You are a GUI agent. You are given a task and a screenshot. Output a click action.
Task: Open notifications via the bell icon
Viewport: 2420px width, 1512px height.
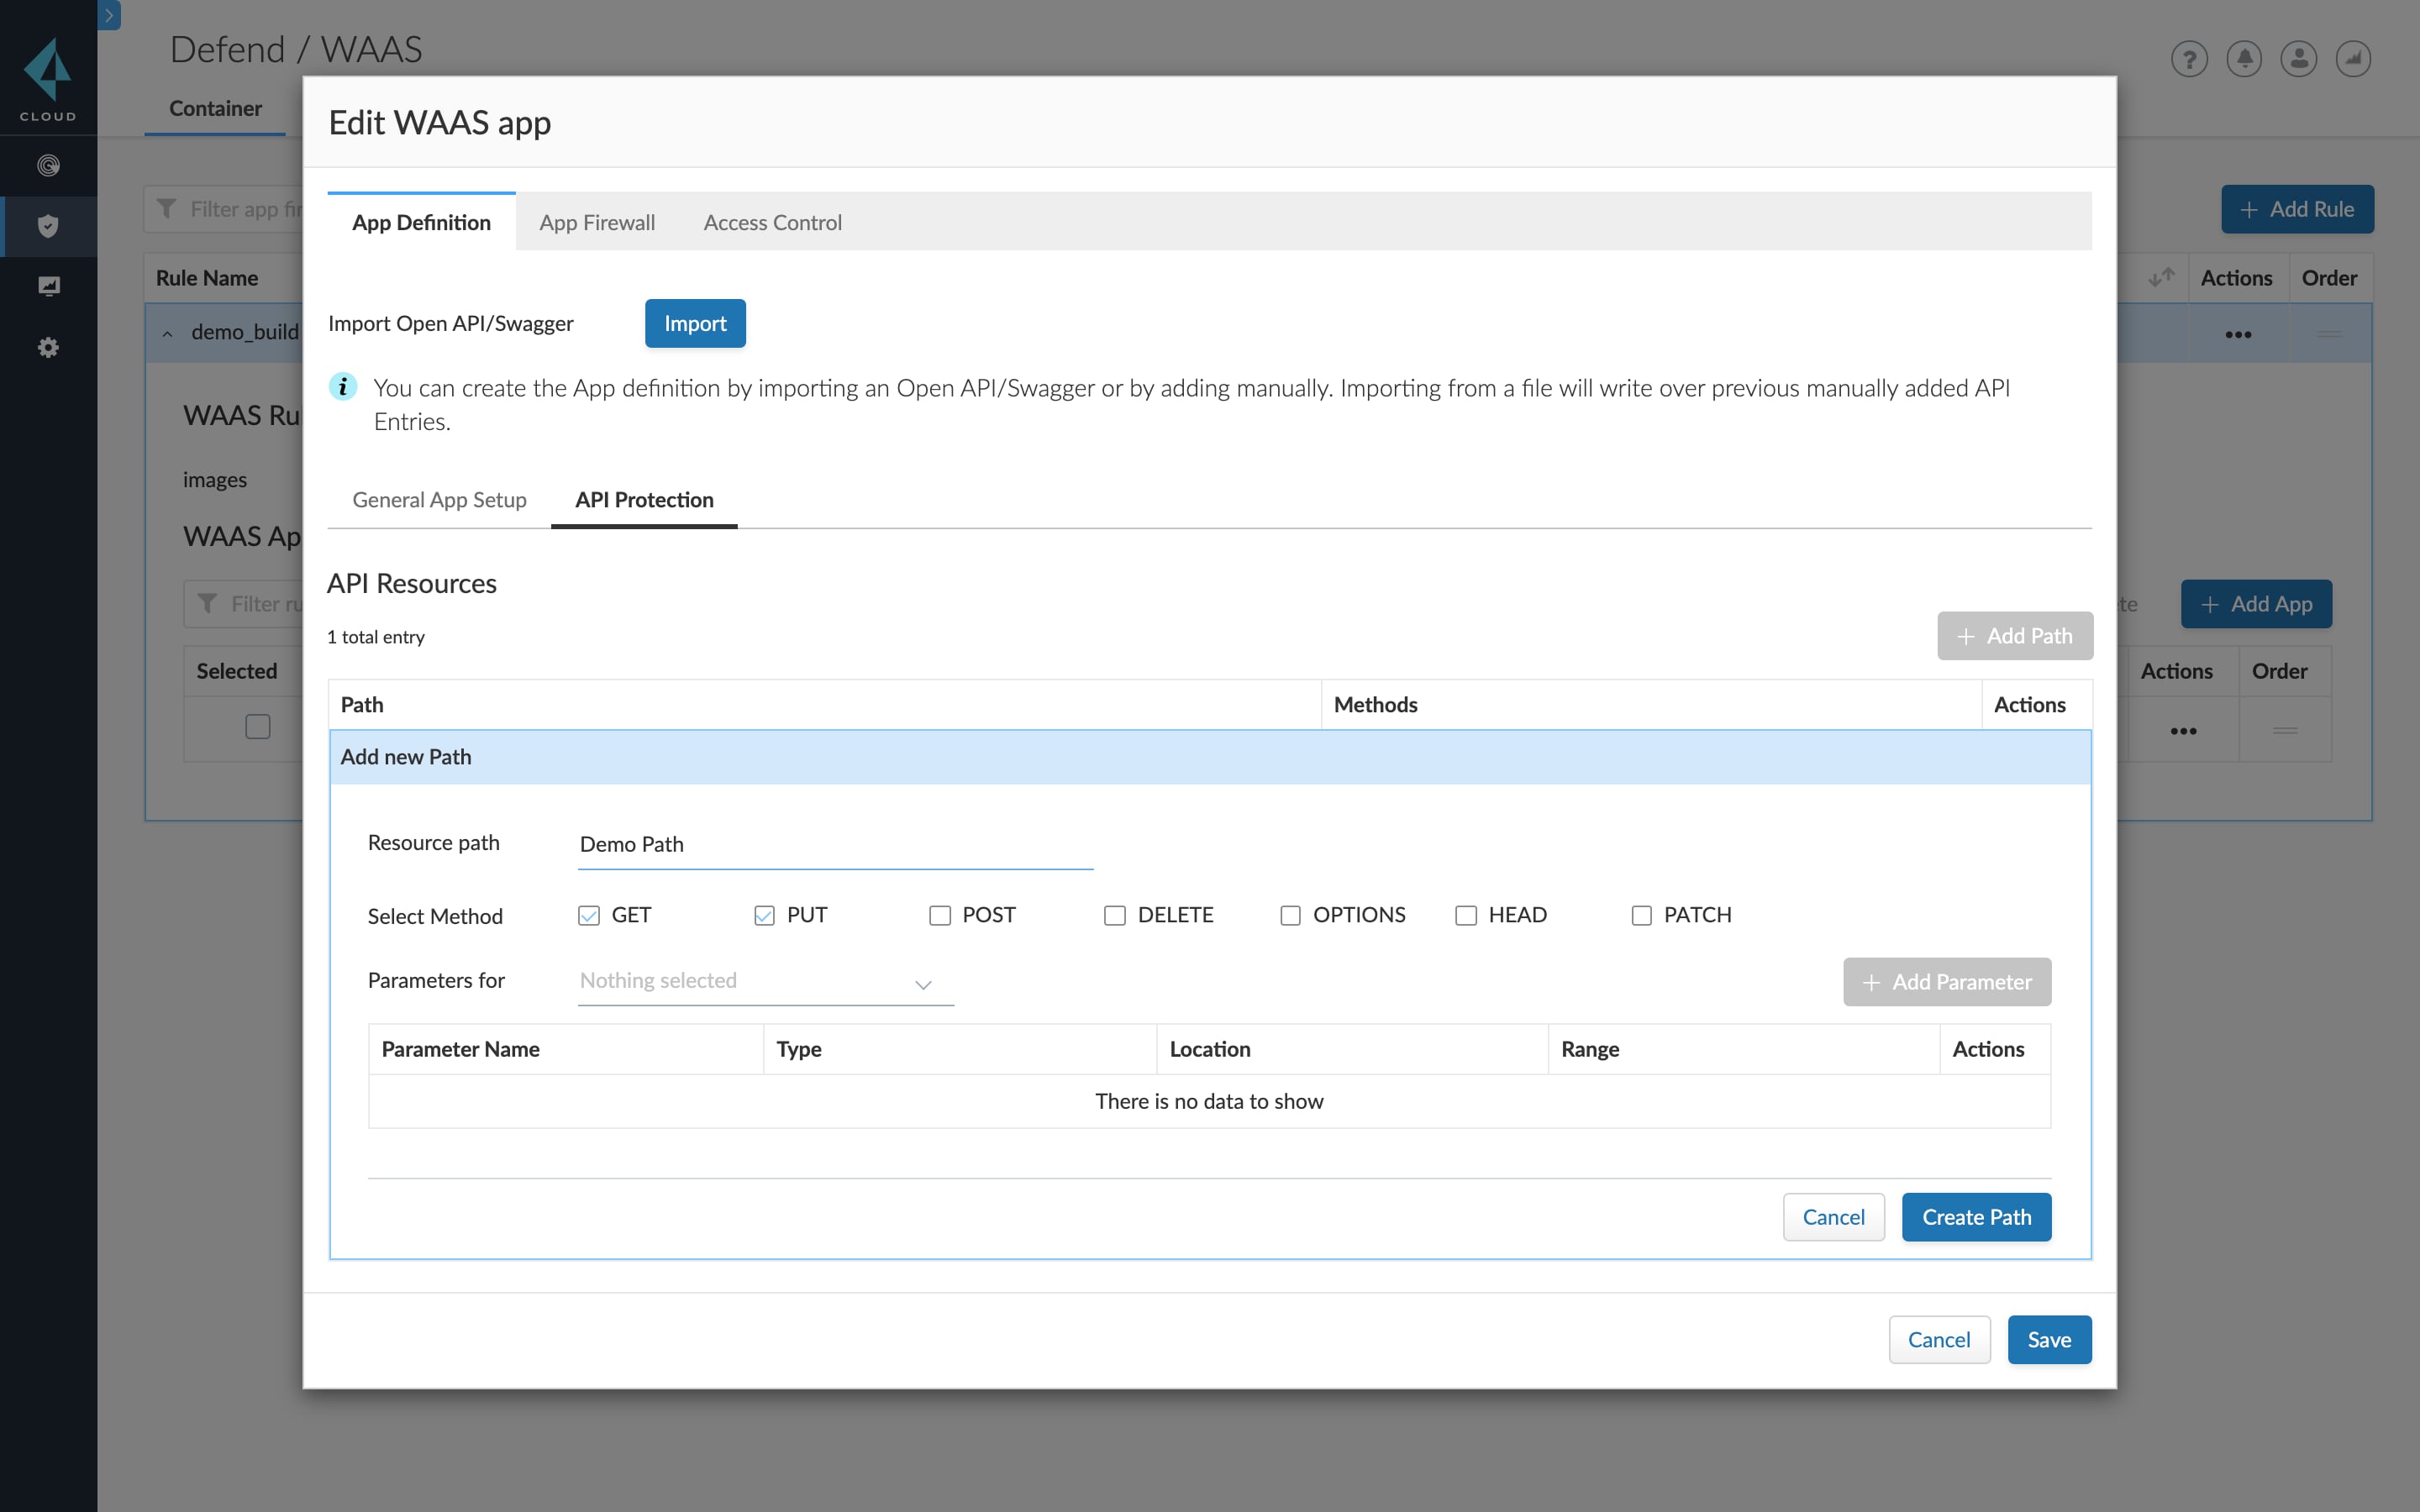pyautogui.click(x=2244, y=59)
